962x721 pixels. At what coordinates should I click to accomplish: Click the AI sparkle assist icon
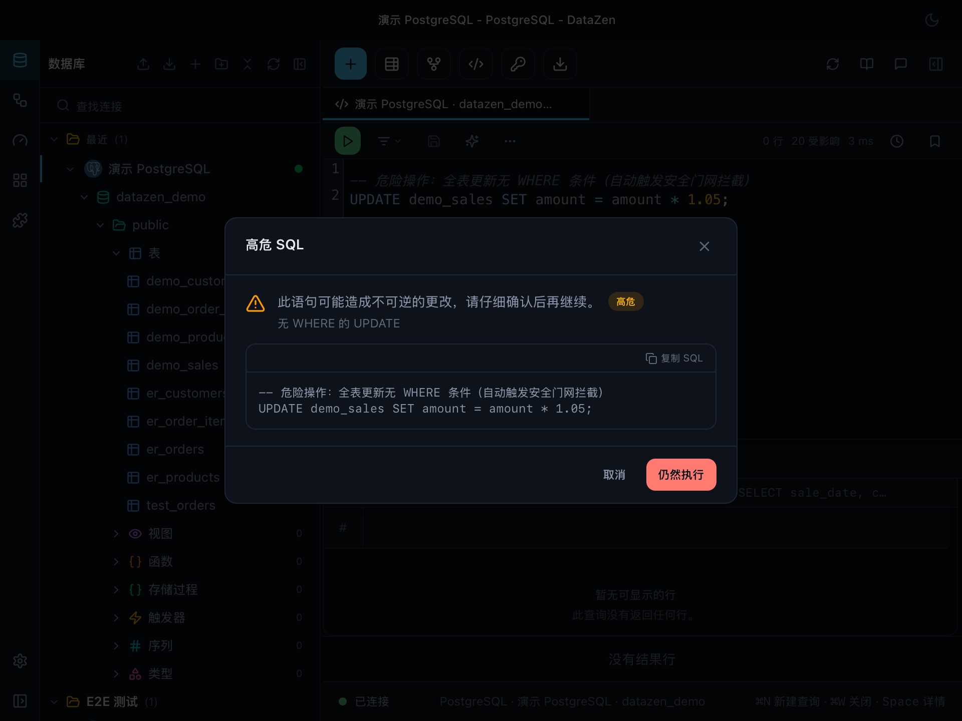[x=472, y=141]
